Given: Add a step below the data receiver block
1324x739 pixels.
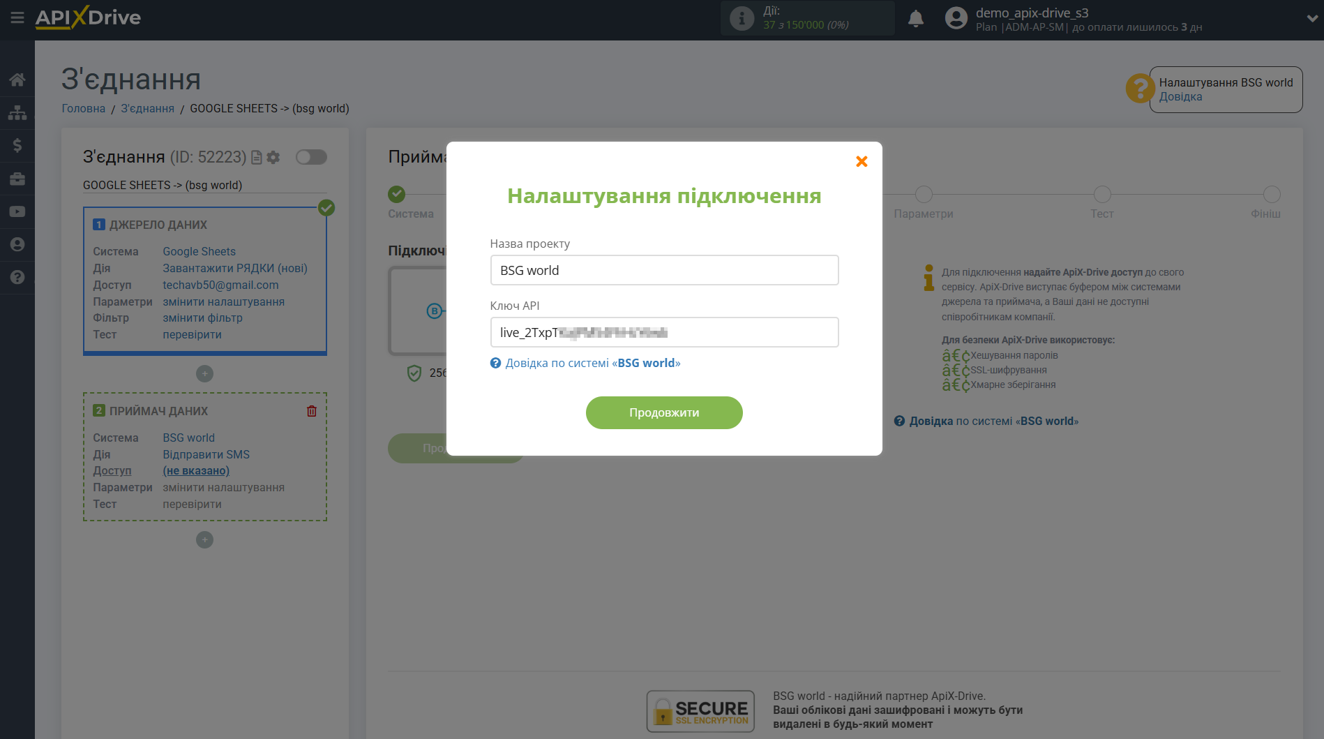Looking at the screenshot, I should tap(204, 539).
